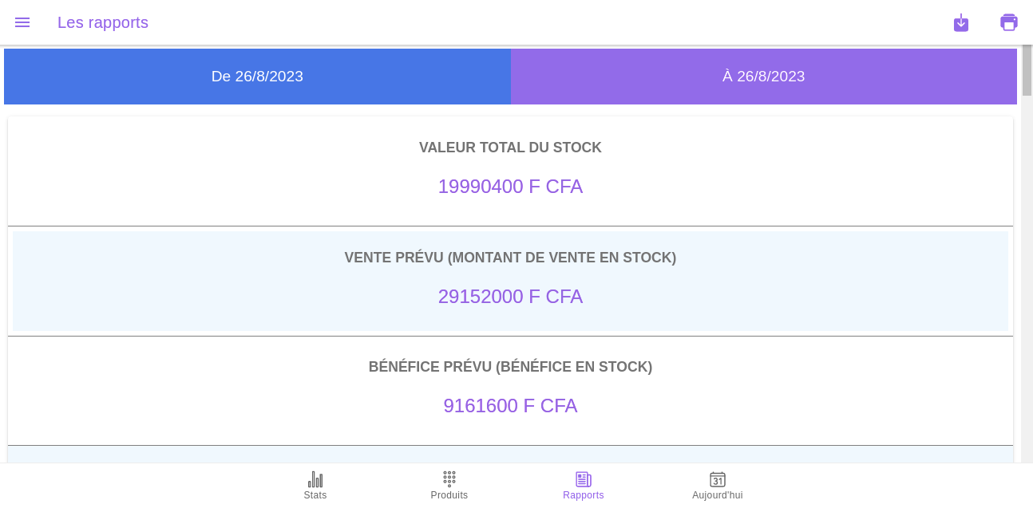This screenshot has width=1033, height=508.
Task: Click the download report icon
Action: coord(961,22)
